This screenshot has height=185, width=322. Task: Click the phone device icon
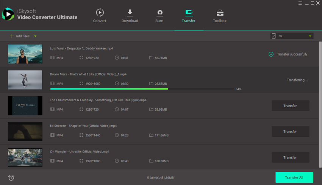[274, 36]
